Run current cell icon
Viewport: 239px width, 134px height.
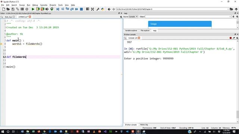pyautogui.click(x=38, y=9)
